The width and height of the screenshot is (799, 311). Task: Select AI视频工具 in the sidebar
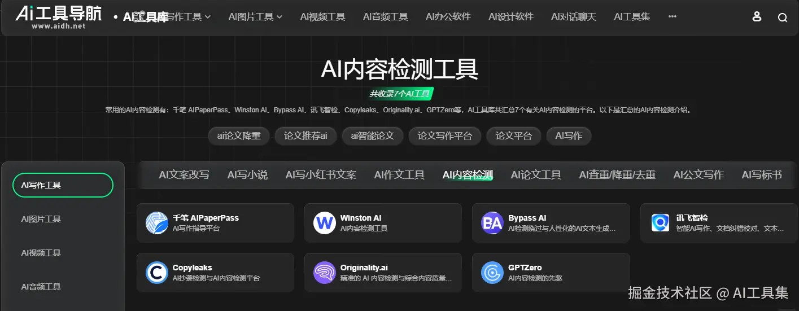pos(41,253)
